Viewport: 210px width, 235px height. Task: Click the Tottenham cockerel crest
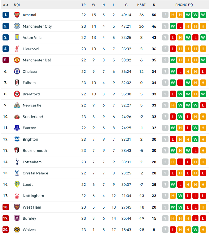click(x=17, y=162)
